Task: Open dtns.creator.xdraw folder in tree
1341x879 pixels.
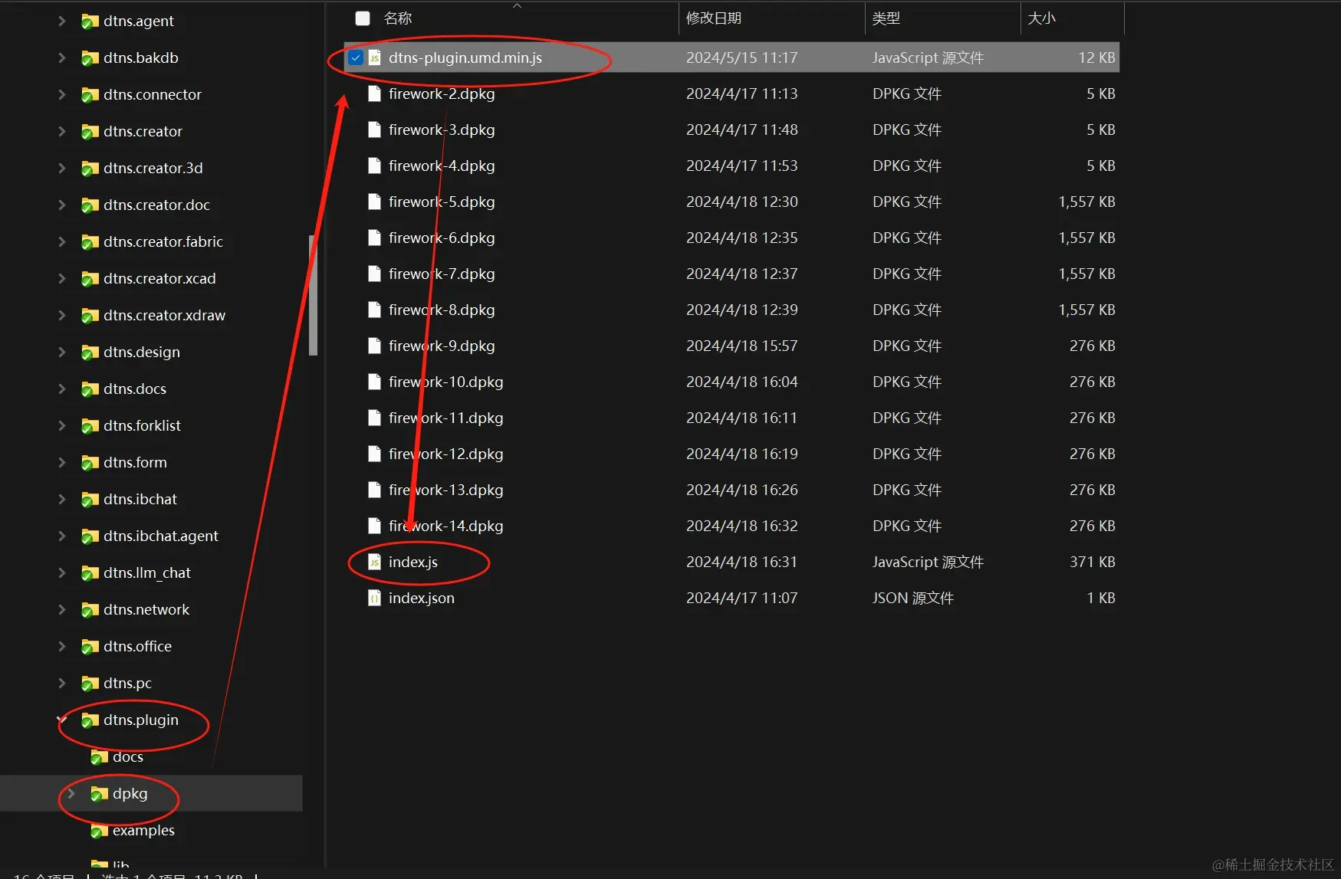Action: (x=165, y=316)
